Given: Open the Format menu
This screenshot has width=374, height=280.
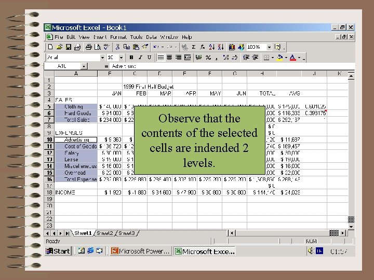Looking at the screenshot, I should tap(118, 37).
